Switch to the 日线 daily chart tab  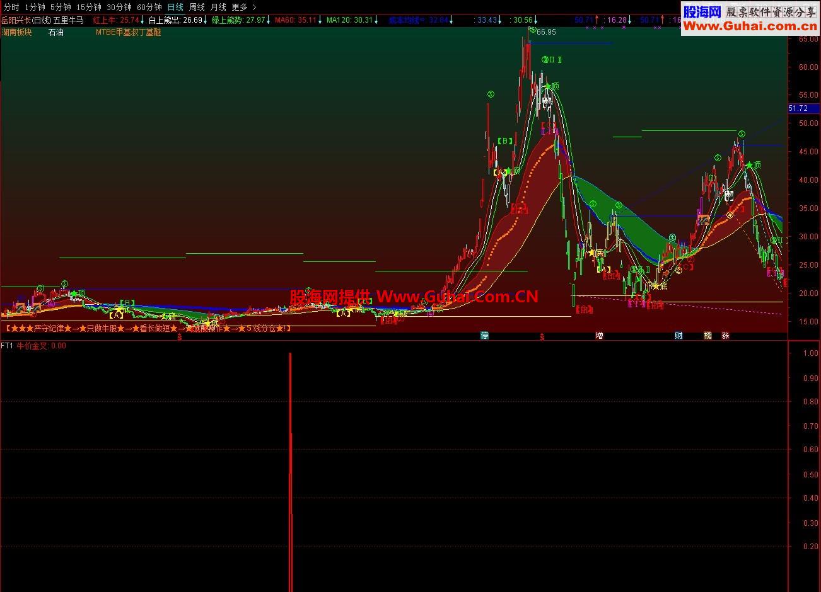[x=175, y=7]
